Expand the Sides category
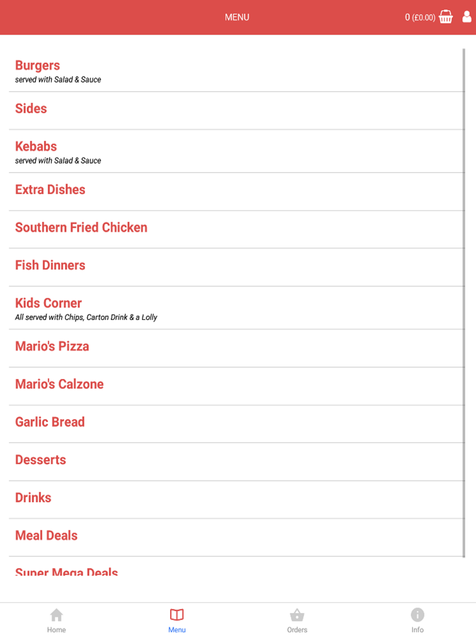 pos(237,110)
